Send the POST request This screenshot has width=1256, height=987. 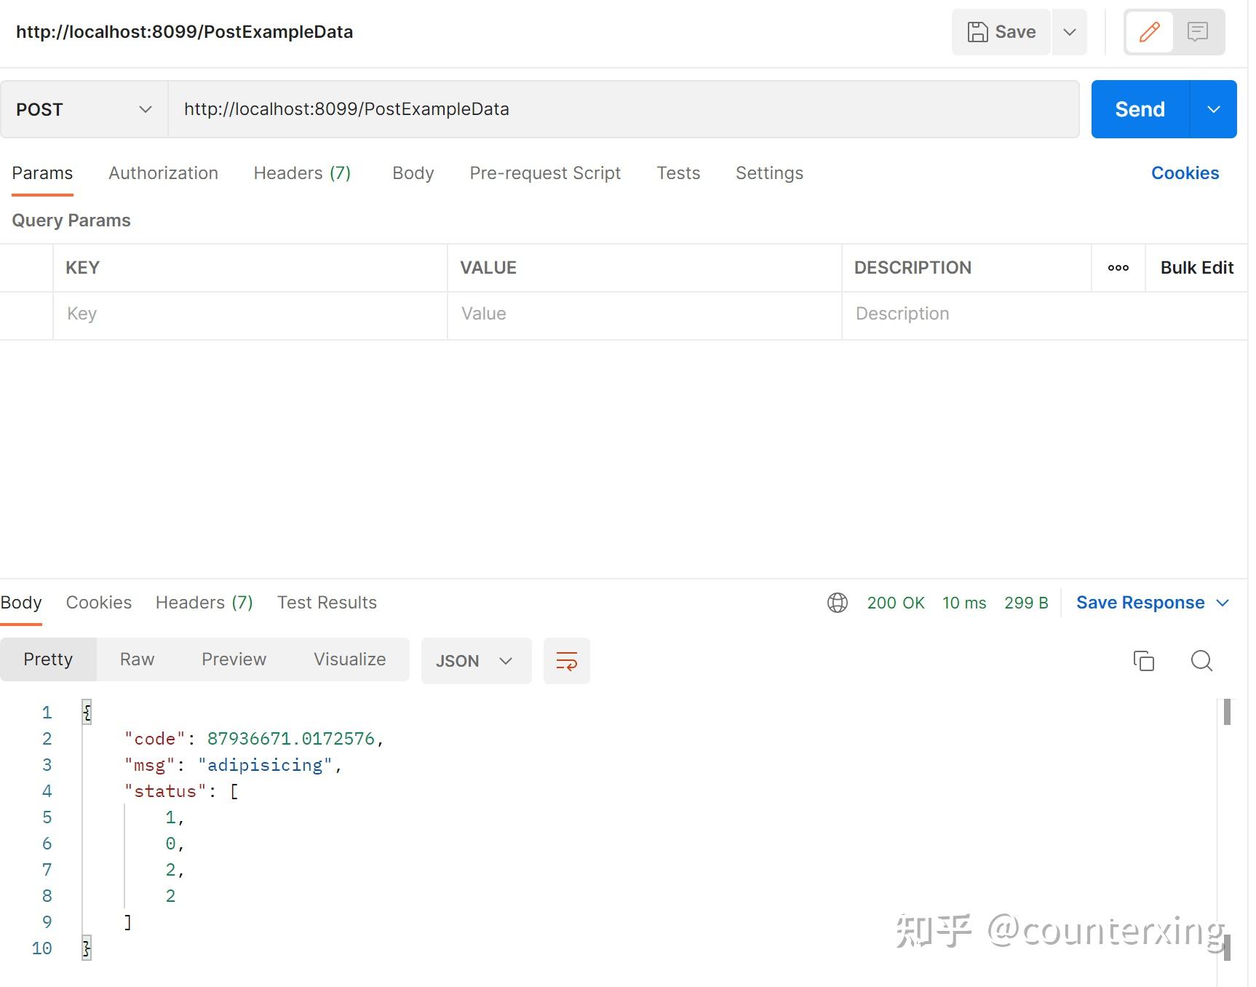(1140, 109)
